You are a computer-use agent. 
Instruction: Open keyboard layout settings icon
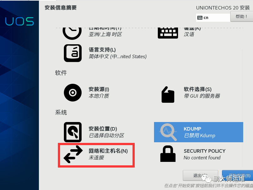[x=168, y=33]
